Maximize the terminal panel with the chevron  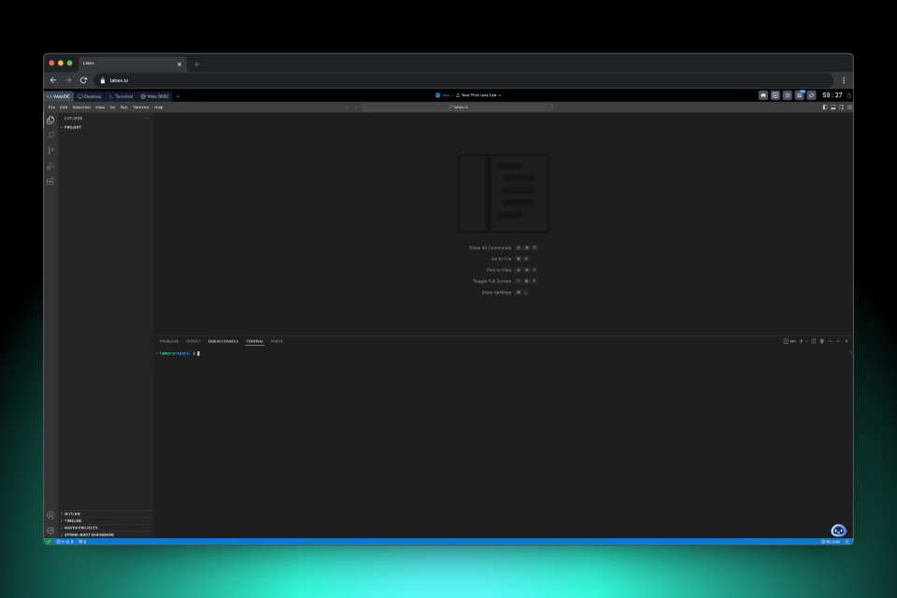tap(838, 341)
